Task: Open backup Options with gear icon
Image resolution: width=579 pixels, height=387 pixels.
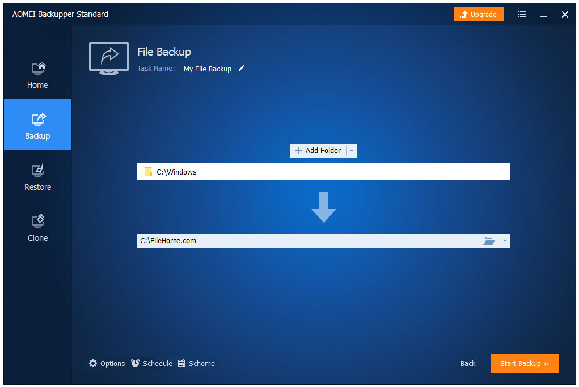Action: (107, 363)
